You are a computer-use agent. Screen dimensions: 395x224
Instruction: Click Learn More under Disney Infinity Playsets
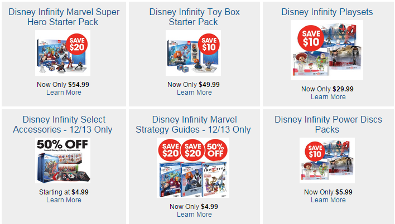(327, 97)
